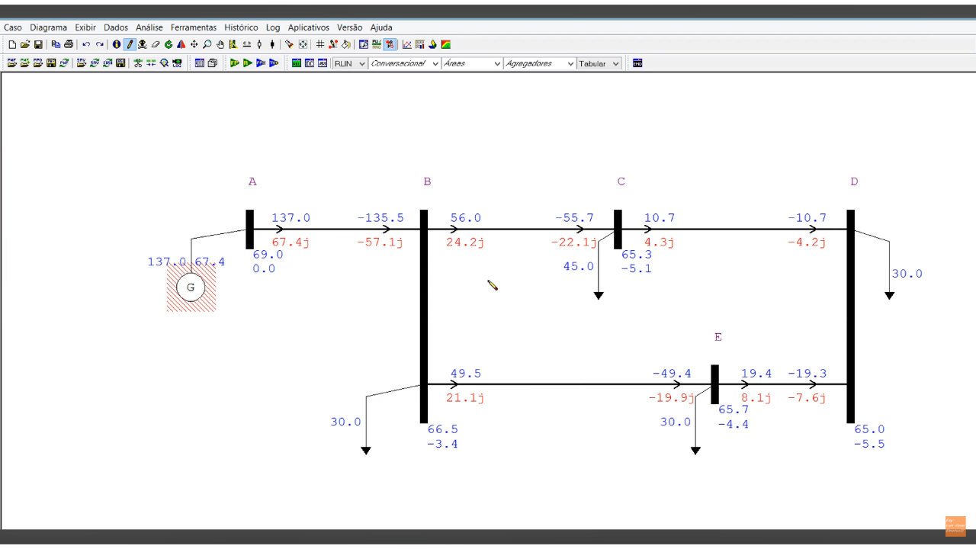Screen dimensions: 976x549
Task: Click the New file icon
Action: pyautogui.click(x=12, y=45)
